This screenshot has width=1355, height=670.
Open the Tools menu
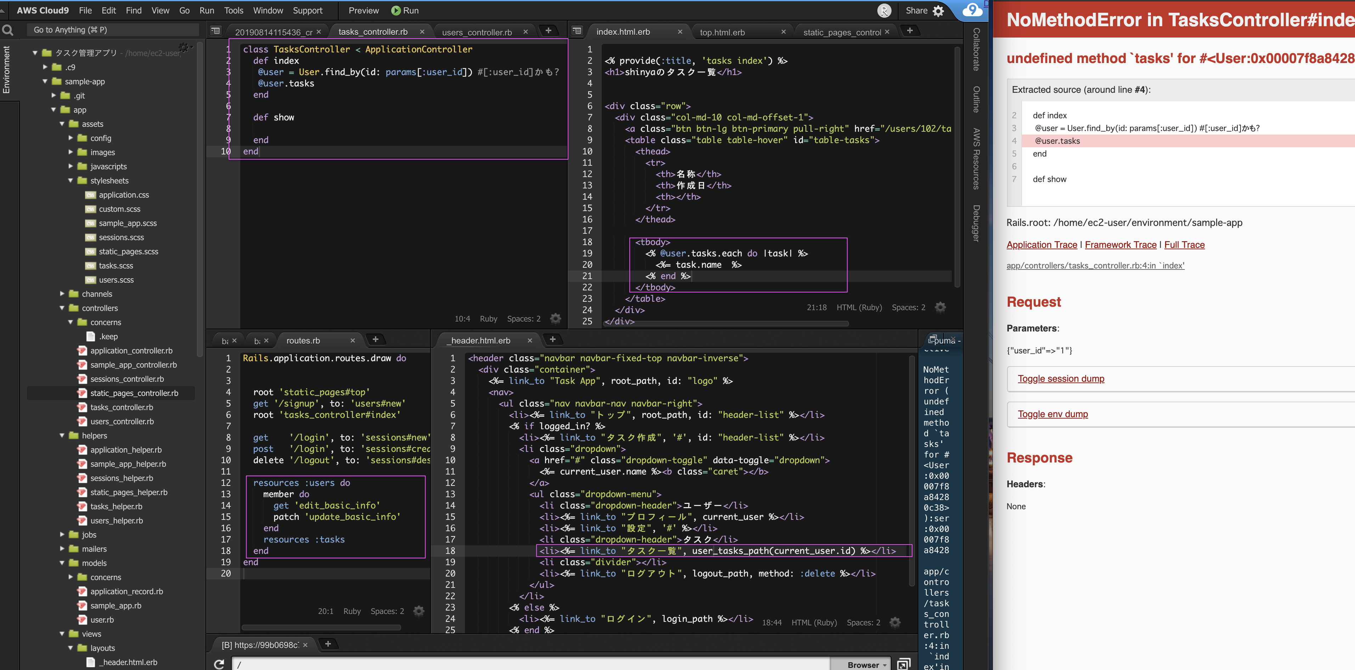point(233,11)
